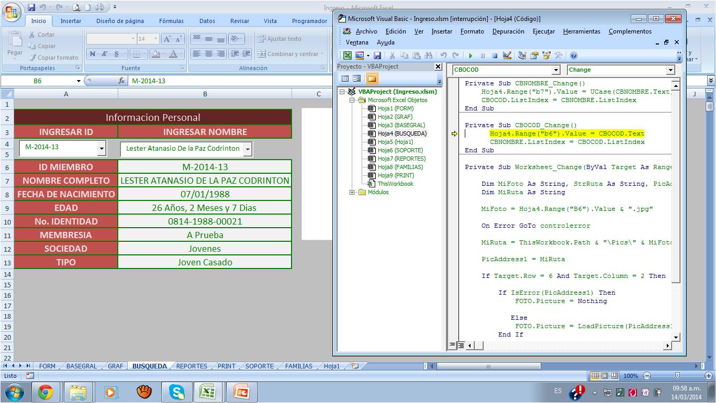Toggle Negrita (N) bold in Excel ribbon
The width and height of the screenshot is (716, 403).
[93, 54]
